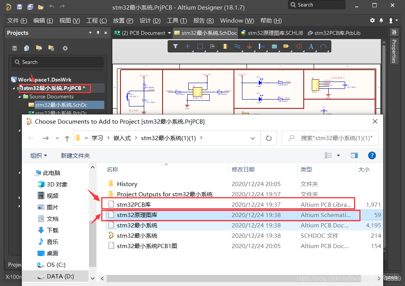Pin the Projects panel
Image resolution: width=405 pixels, height=286 pixels.
coord(98,33)
